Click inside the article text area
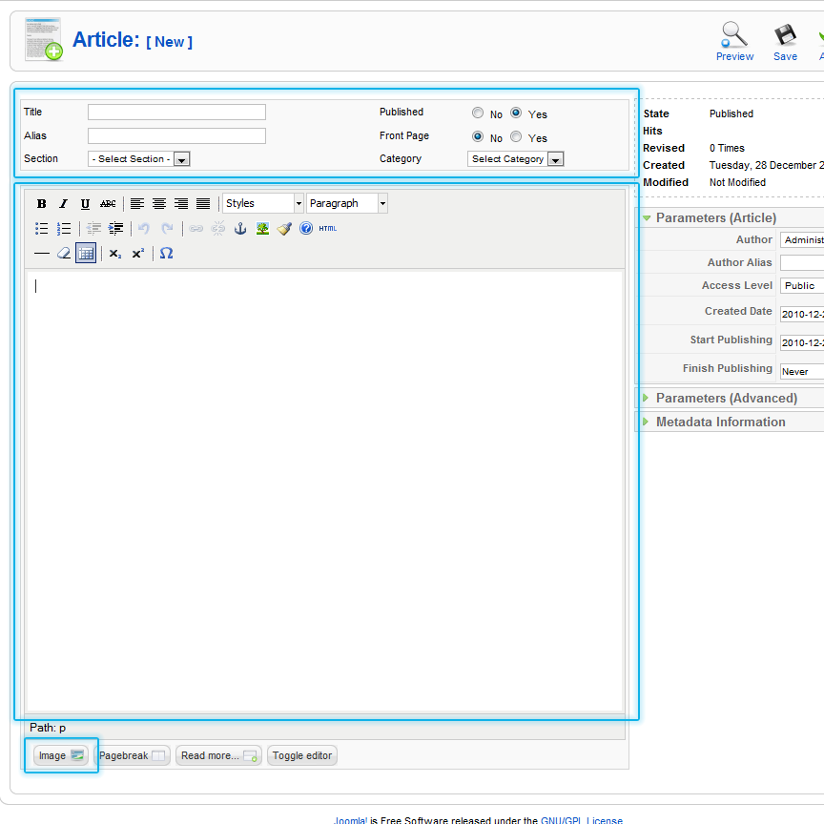This screenshot has height=824, width=824. 325,491
